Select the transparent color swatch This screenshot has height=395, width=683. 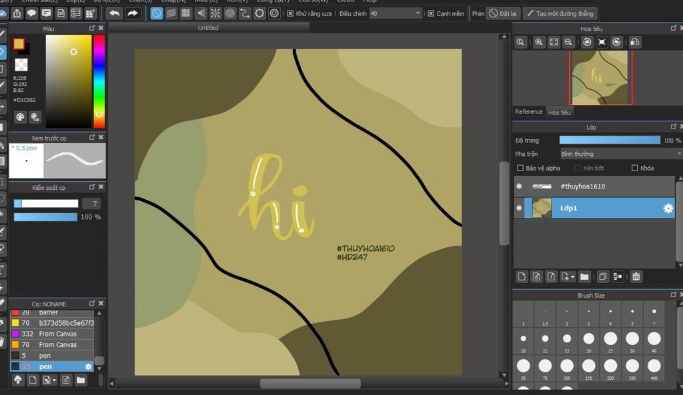point(21,65)
